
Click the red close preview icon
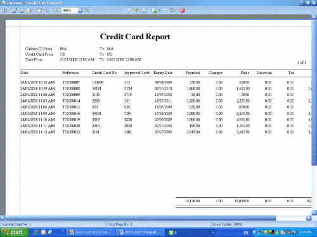(183, 10)
